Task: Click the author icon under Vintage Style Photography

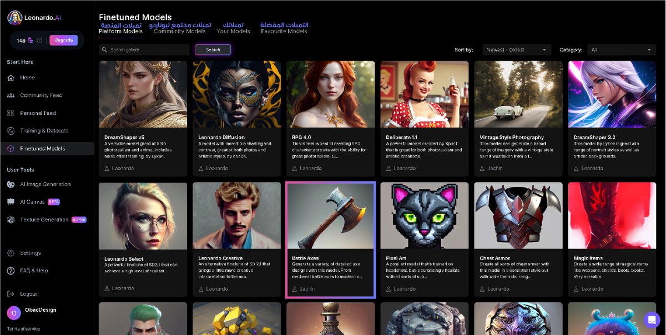Action: point(482,168)
